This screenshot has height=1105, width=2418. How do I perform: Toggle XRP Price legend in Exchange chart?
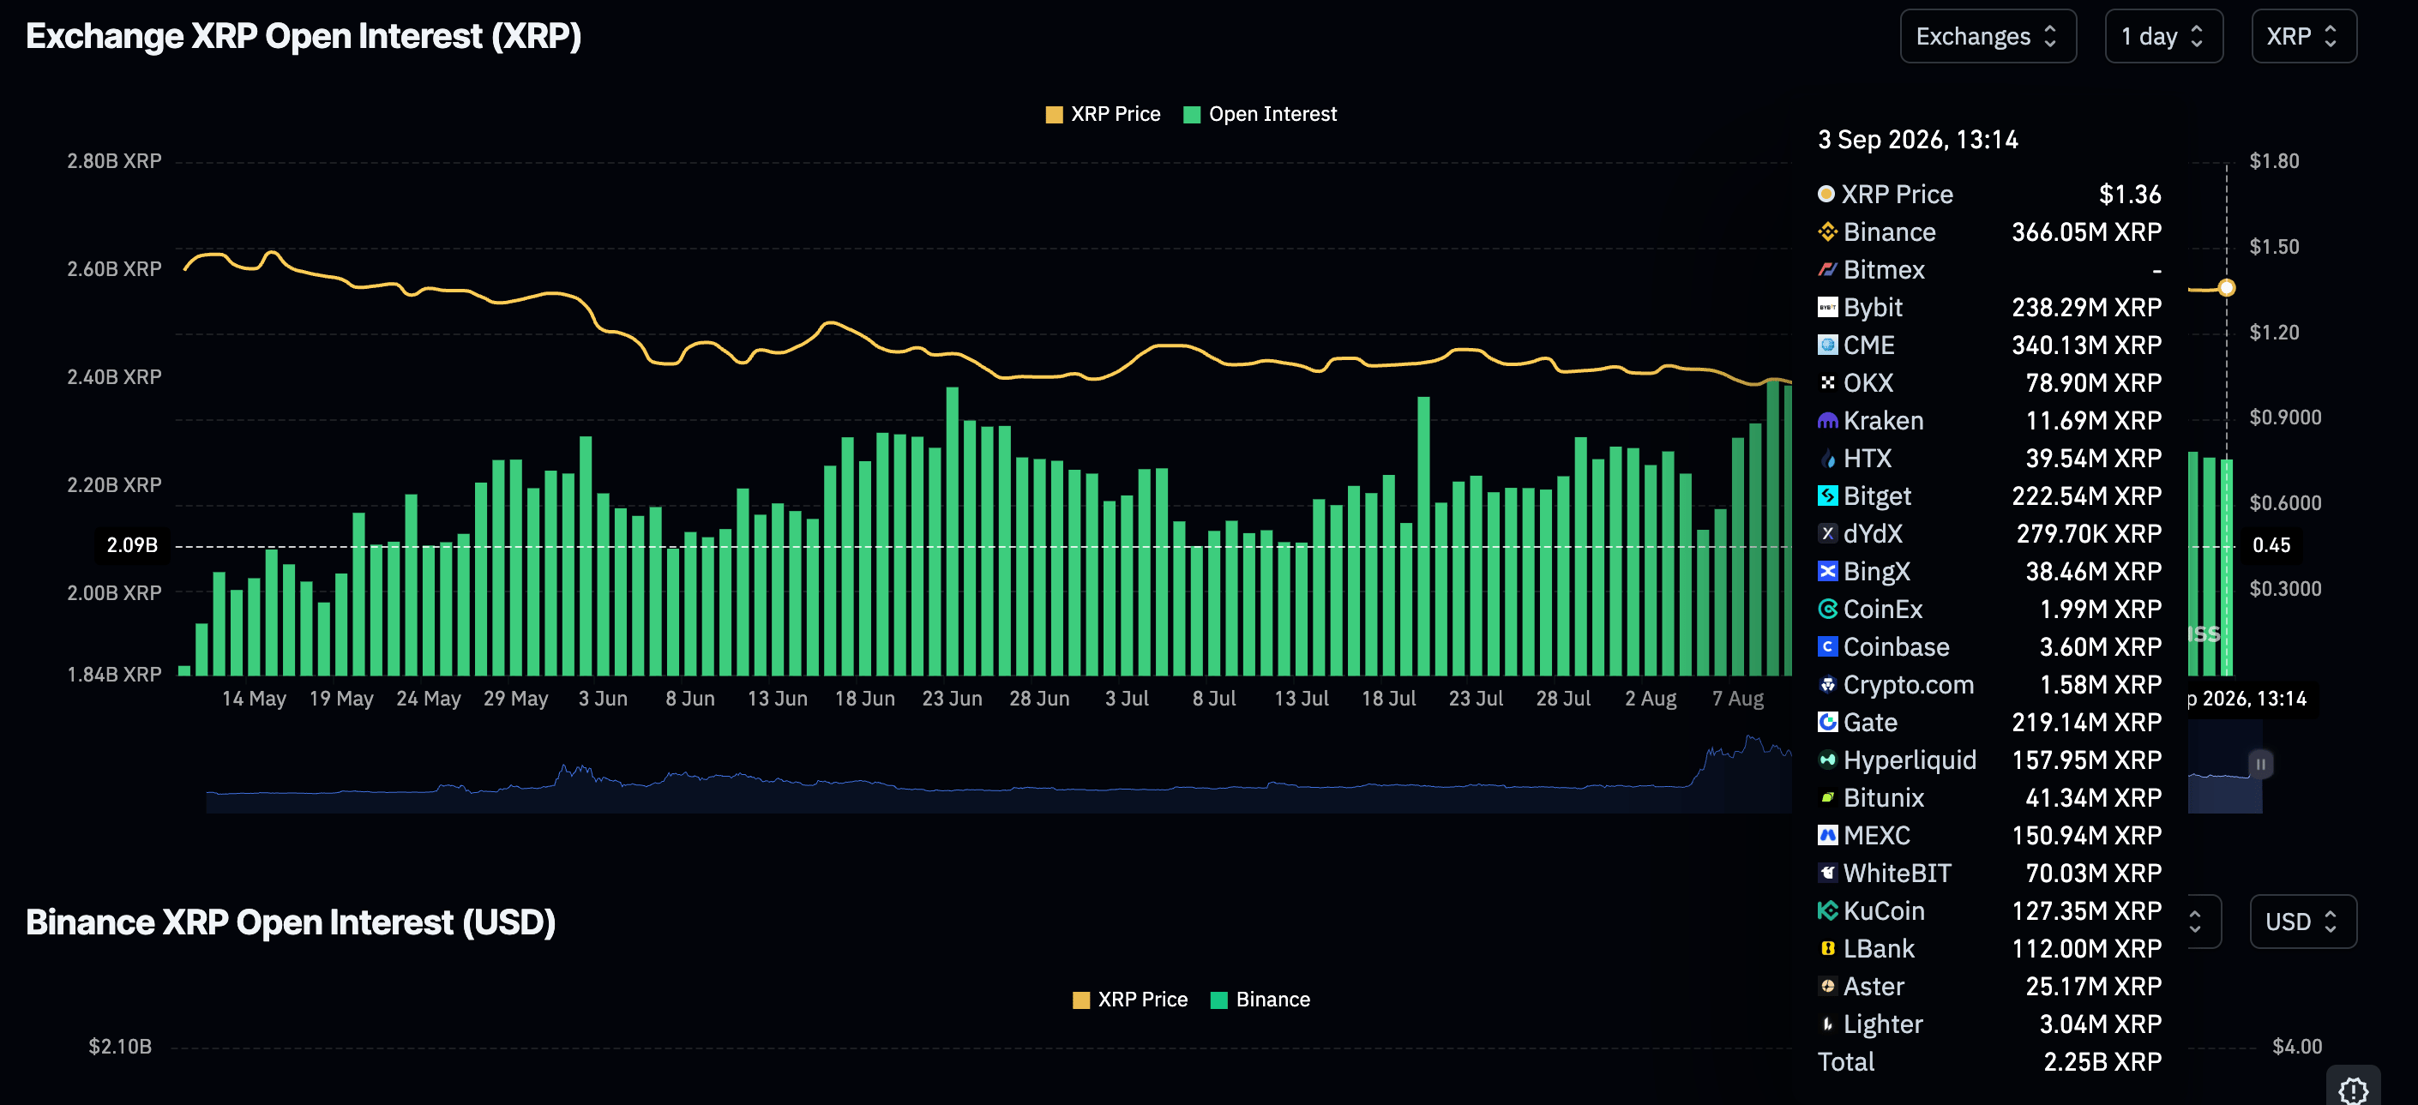click(x=1103, y=115)
